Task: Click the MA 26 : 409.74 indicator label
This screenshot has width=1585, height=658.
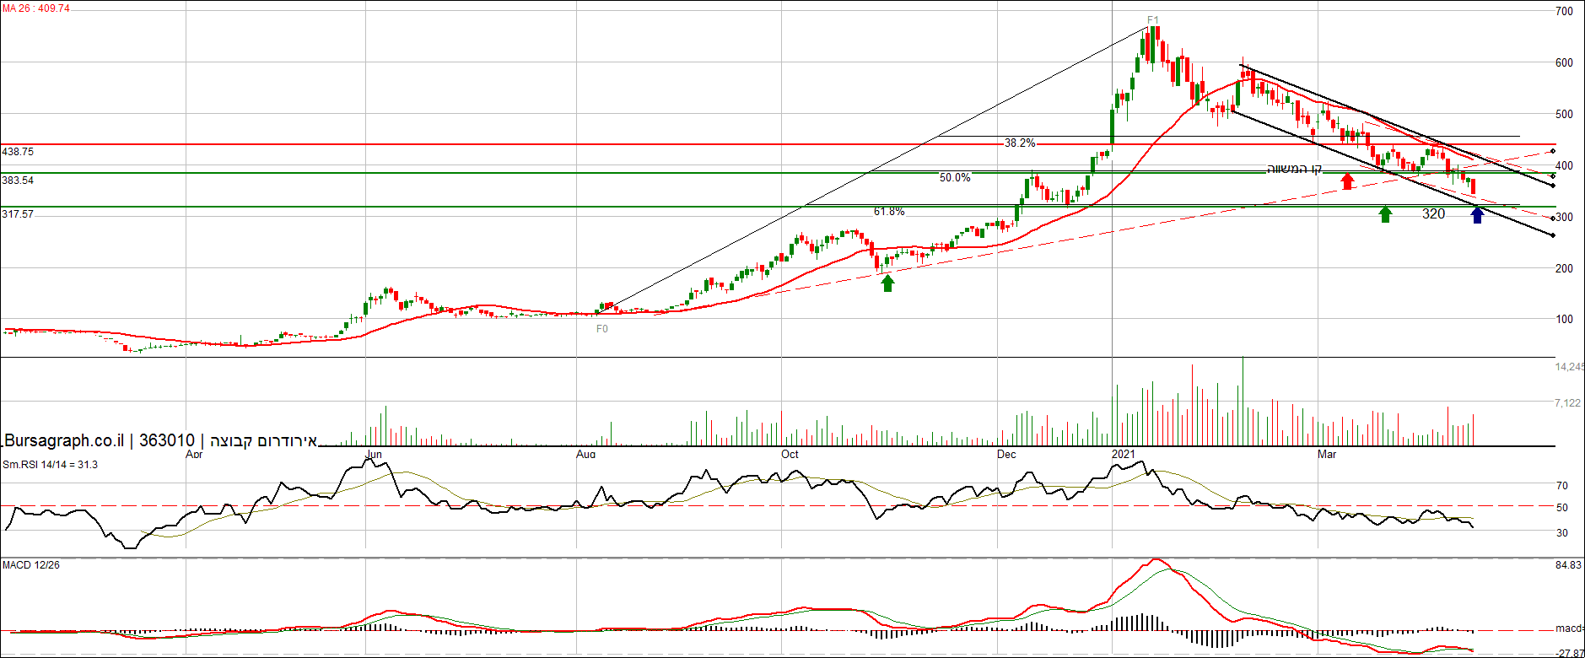Action: (x=36, y=8)
